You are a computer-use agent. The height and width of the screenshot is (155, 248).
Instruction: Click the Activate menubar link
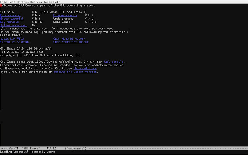[x=14, y=25]
